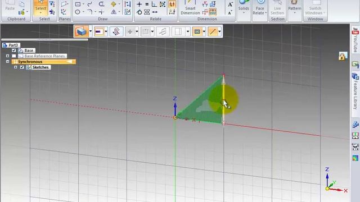This screenshot has width=360, height=202.
Task: Click the Perpendicular relationship icon
Action: 155,4
